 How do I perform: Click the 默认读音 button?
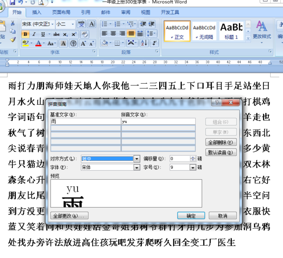221,152
